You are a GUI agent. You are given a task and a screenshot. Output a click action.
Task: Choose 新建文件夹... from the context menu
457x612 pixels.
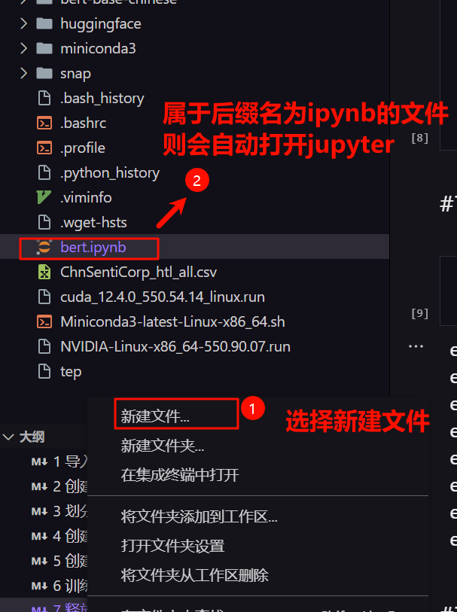point(163,446)
